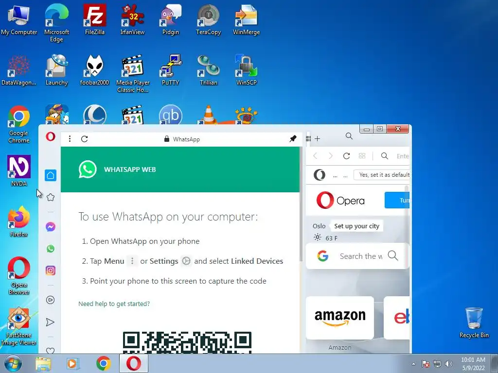This screenshot has width=498, height=373.
Task: Open volume speaker tray icon
Action: point(448,364)
